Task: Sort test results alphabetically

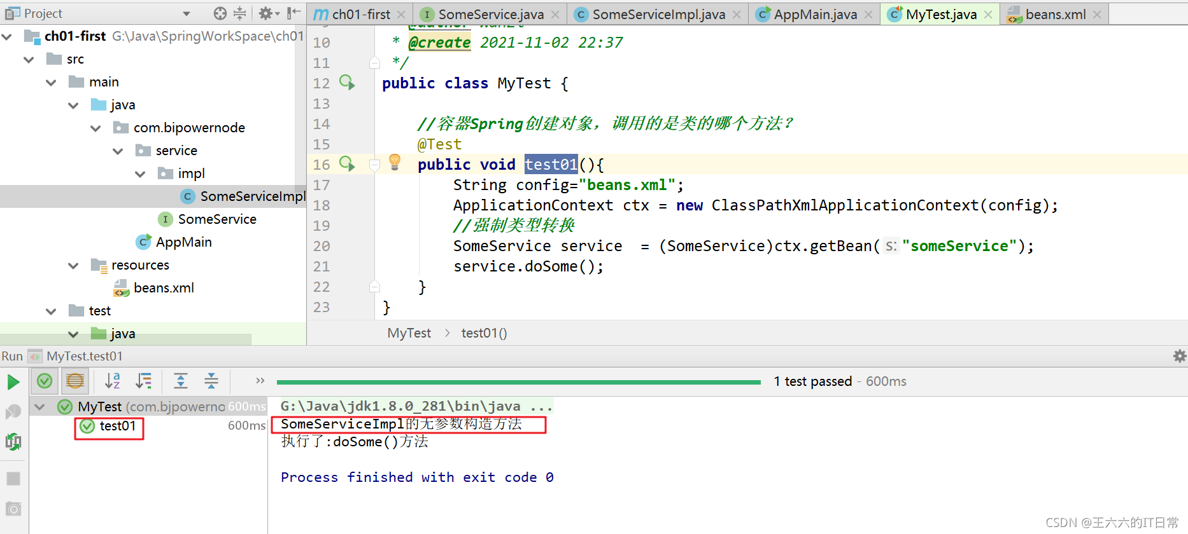Action: tap(113, 381)
